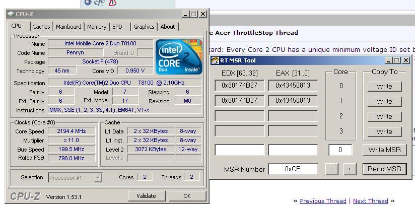Click the RT MSR Tool title bar icon

[x=215, y=60]
